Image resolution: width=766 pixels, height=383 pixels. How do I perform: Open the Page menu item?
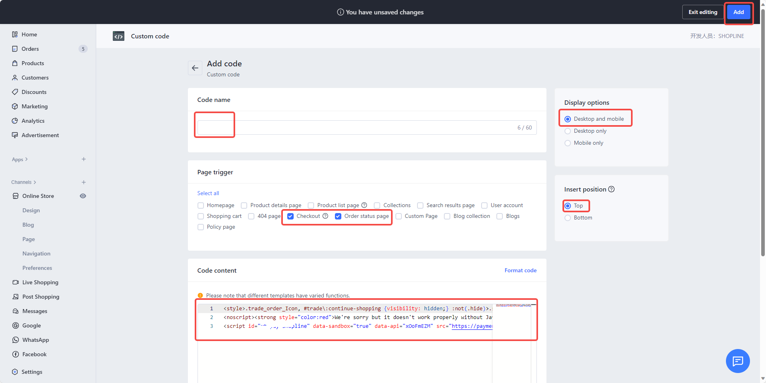pos(28,239)
